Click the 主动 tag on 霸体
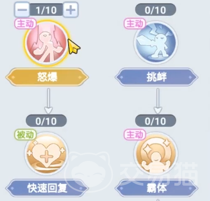The height and width of the screenshot is (201, 210). tap(134, 134)
